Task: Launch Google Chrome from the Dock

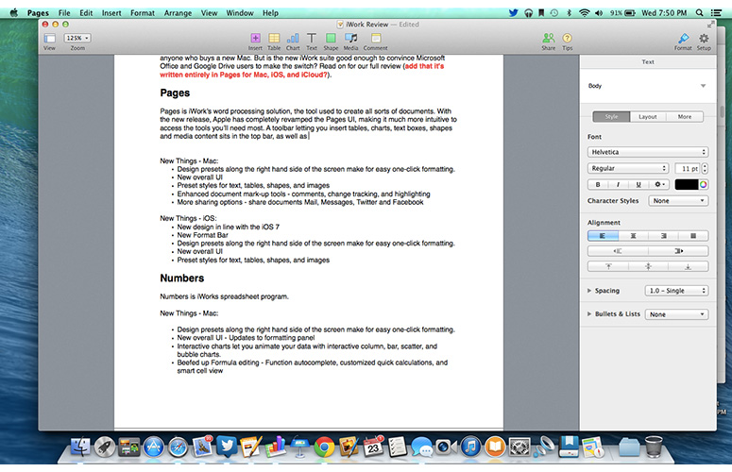Action: point(324,447)
